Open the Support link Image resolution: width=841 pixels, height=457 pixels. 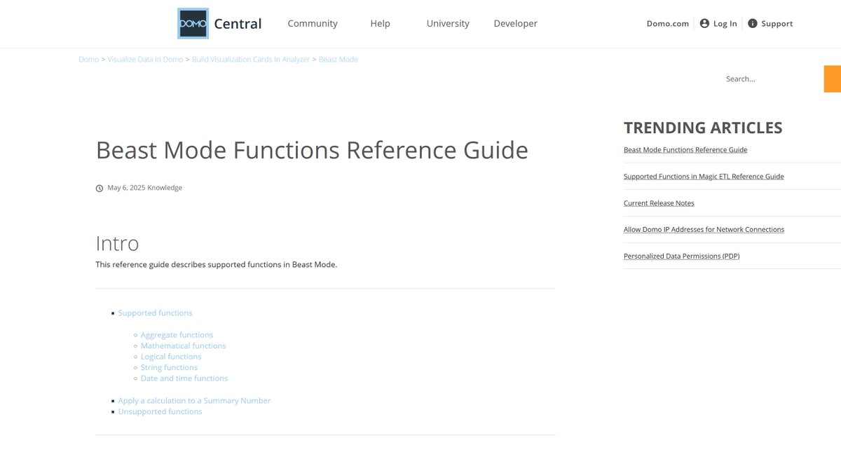777,23
